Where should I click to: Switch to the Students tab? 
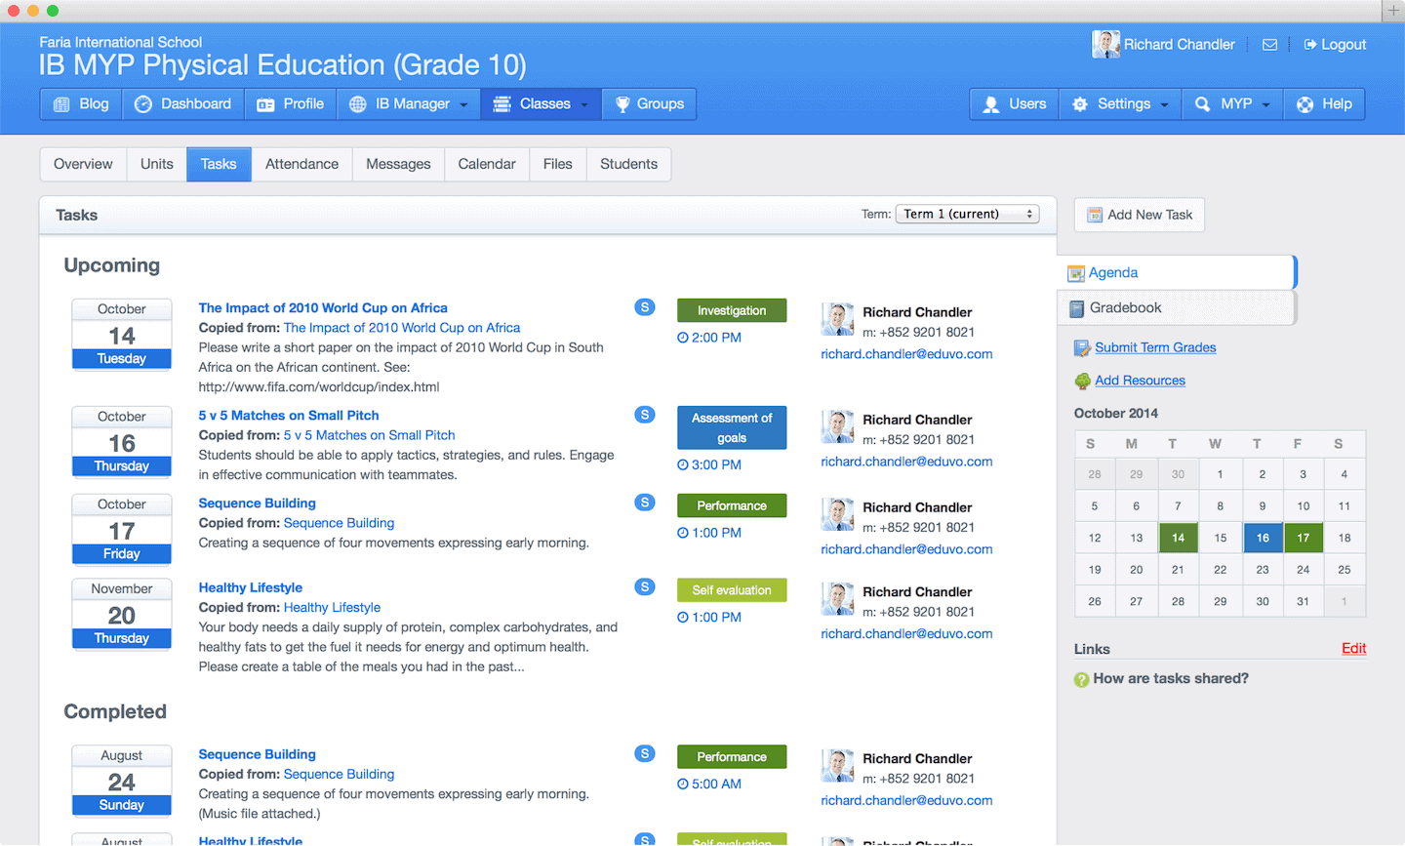(x=628, y=164)
